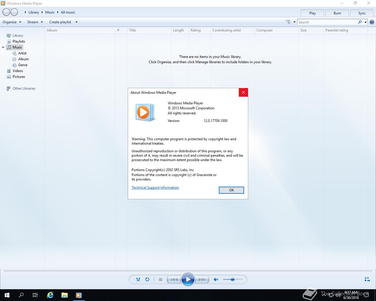Click the Back navigation arrow button
Viewport: 376px width, 301px height.
tap(6, 12)
